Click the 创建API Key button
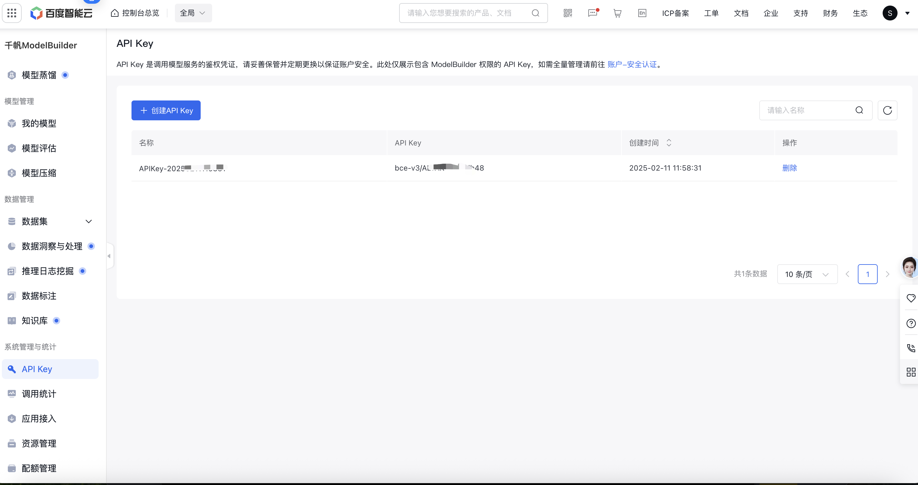This screenshot has height=485, width=918. coord(166,110)
